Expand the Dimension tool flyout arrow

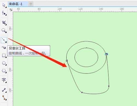pos(6,92)
